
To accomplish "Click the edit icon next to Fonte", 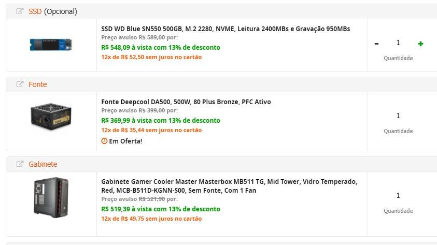I will 20,84.
